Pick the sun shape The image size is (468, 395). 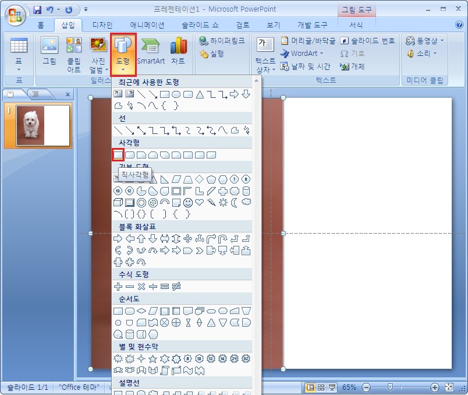point(223,203)
